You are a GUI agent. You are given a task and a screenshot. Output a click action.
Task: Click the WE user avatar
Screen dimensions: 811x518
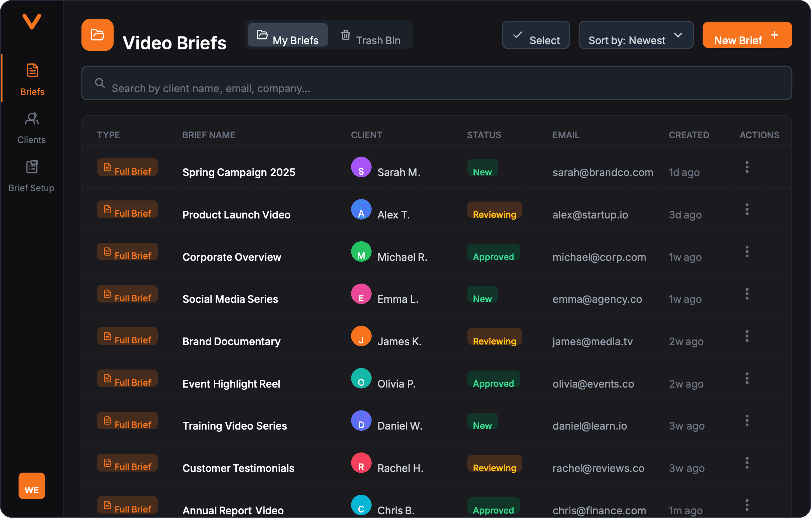pos(32,486)
